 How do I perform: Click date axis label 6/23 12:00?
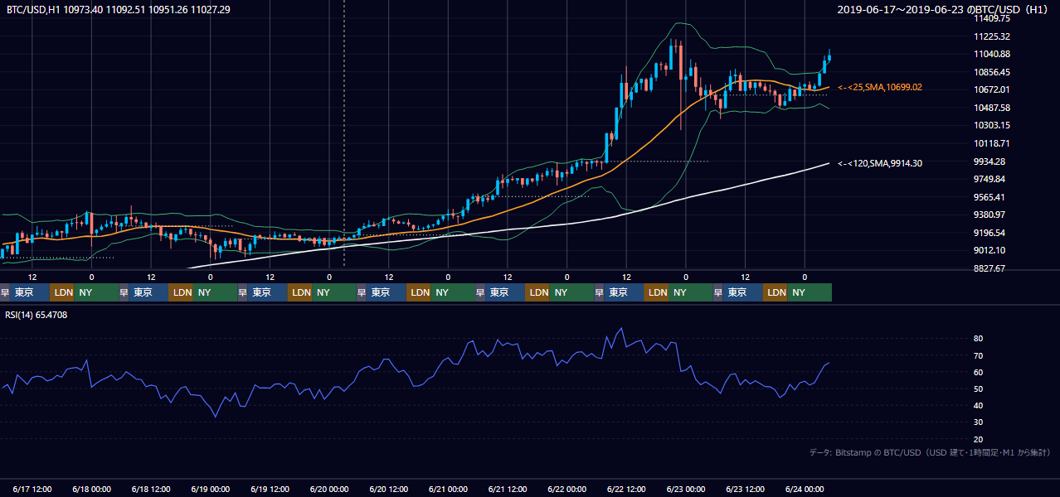[x=746, y=489]
